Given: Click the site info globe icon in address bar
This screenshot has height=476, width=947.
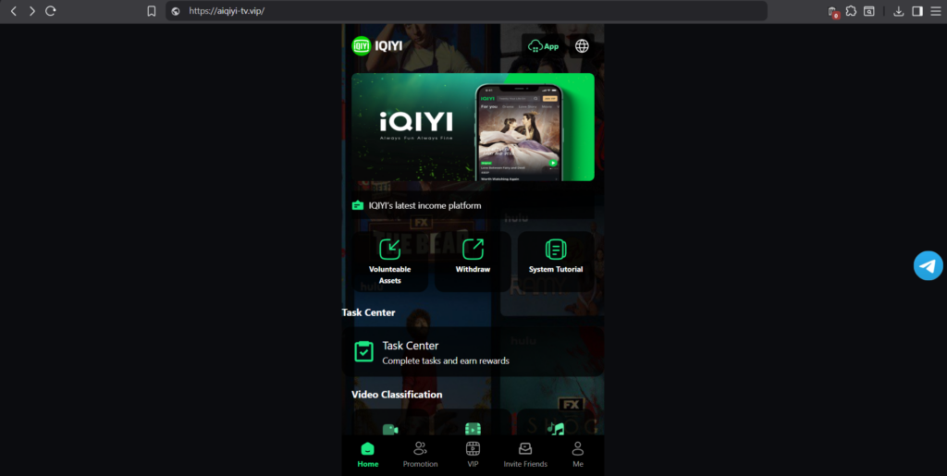Looking at the screenshot, I should (176, 11).
